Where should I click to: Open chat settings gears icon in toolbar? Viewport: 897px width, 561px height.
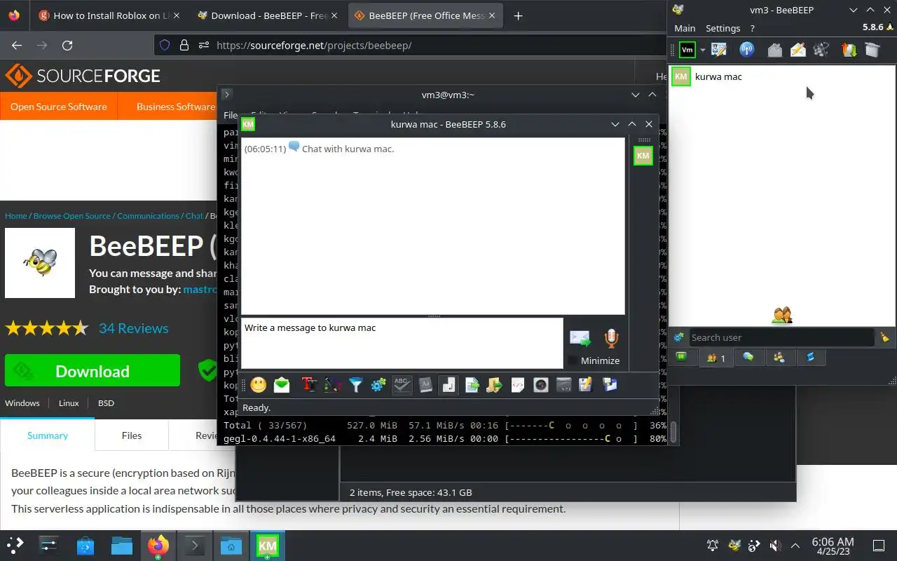click(378, 384)
